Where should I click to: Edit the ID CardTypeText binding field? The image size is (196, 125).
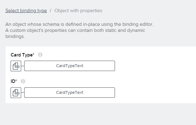point(70,93)
